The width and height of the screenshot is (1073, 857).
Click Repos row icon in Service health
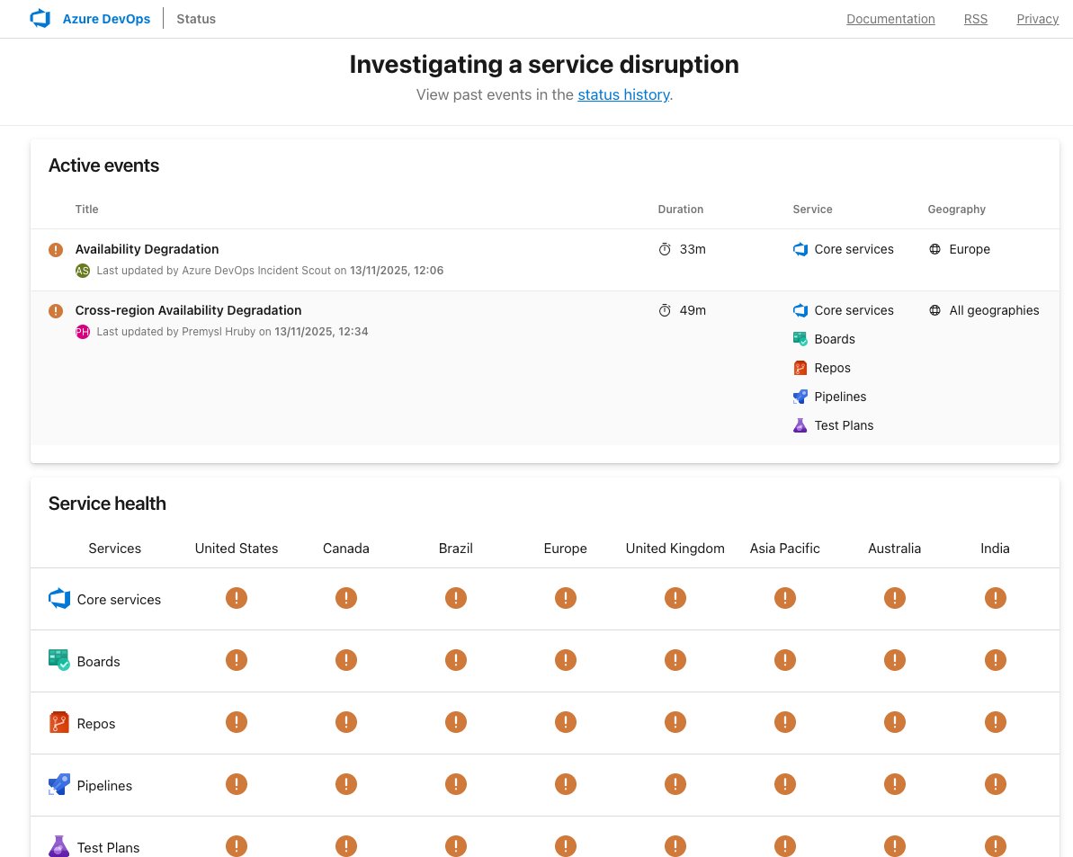pos(59,722)
